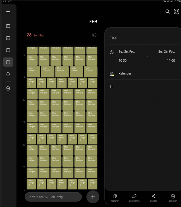This screenshot has height=207, width=181.
Task: Open the trash in the sidebar
Action: pyautogui.click(x=8, y=88)
